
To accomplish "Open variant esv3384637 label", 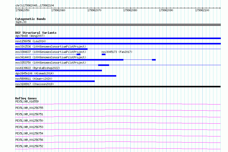I will pyautogui.click(x=51, y=52).
